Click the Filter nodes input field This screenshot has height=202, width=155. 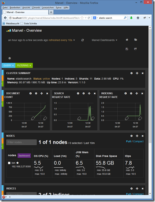point(21,142)
